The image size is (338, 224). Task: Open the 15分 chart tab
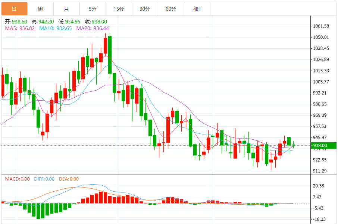pos(119,9)
